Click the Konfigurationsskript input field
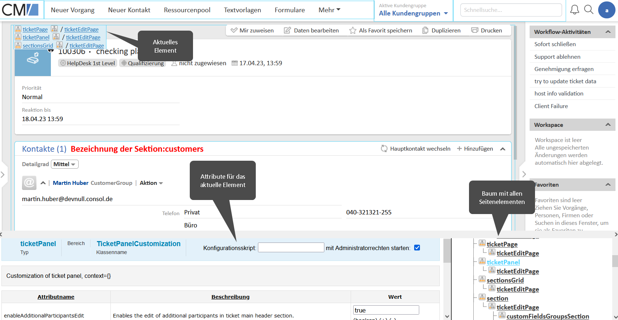This screenshot has height=320, width=618. coord(291,248)
